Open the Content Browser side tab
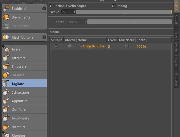Screen dimensions: 180x137 (176, 54)
